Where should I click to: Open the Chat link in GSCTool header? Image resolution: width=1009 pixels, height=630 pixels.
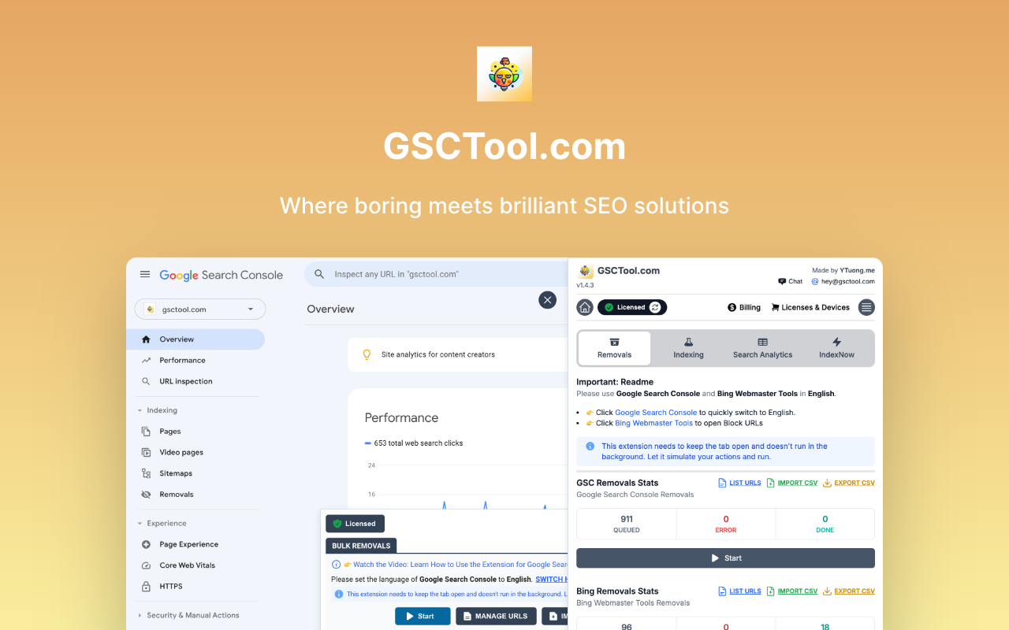click(790, 281)
